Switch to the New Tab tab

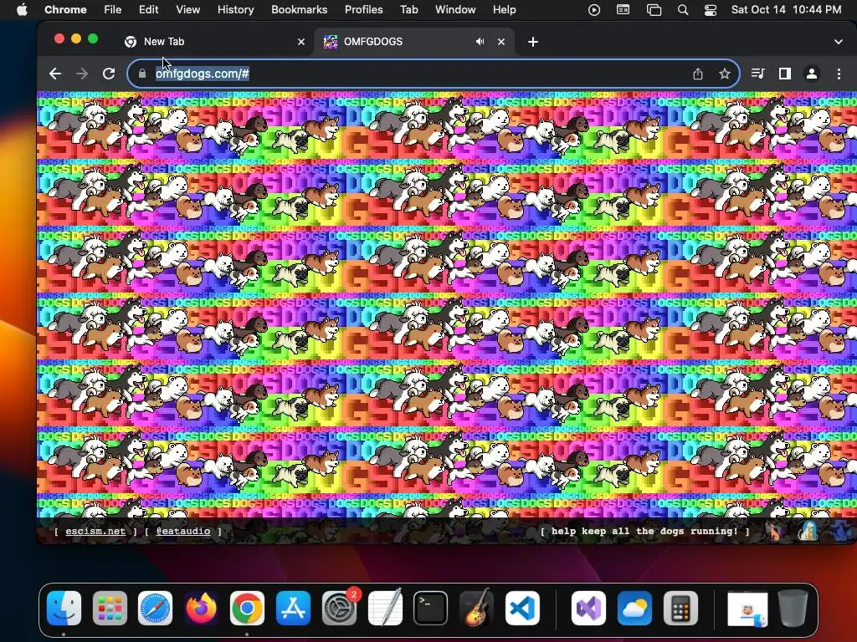tap(213, 42)
